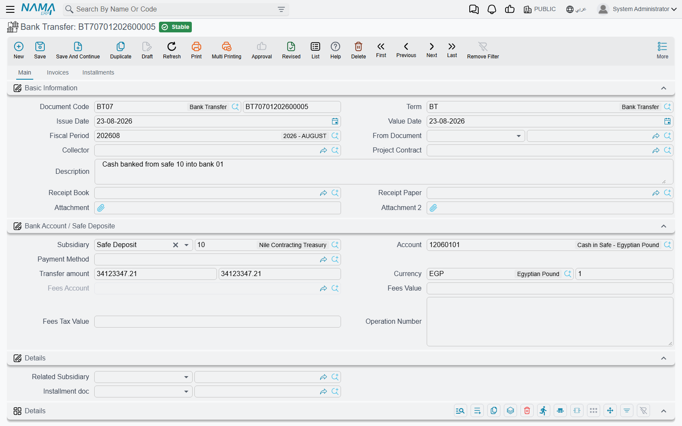Viewport: 682px width, 426px height.
Task: Duplicate this bank transfer
Action: point(121,50)
